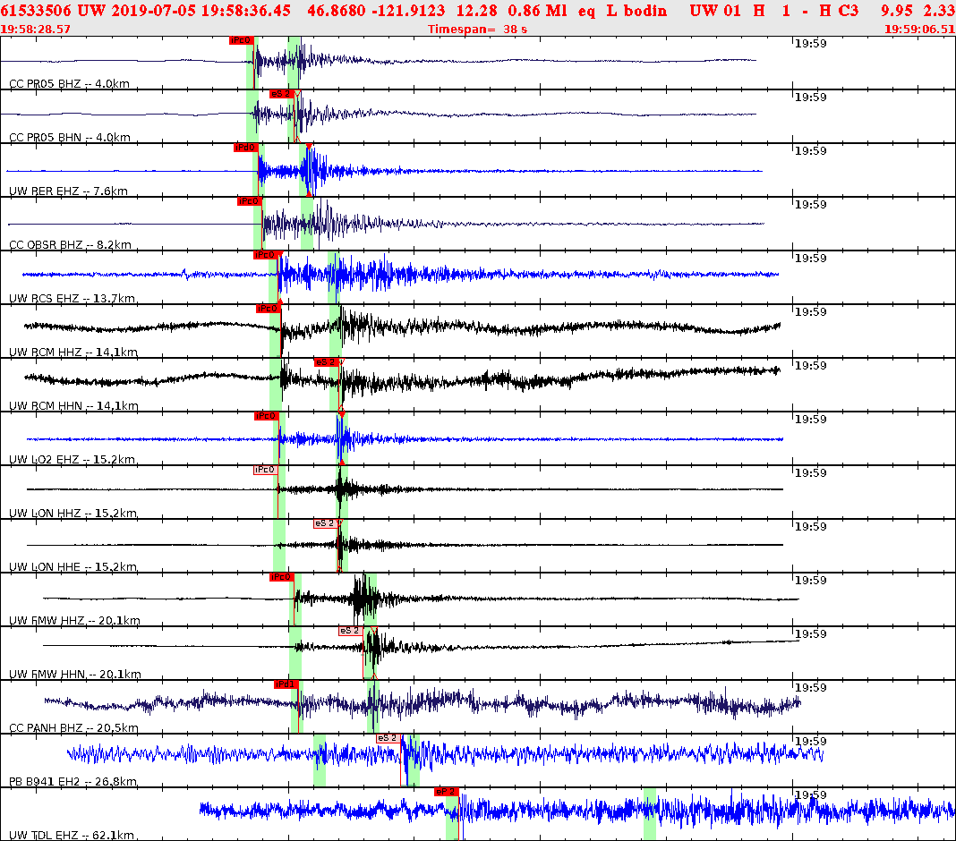Click the iPc0 pick flag on CC OBSR BHZ
Screen dimensions: 956x841
point(249,201)
